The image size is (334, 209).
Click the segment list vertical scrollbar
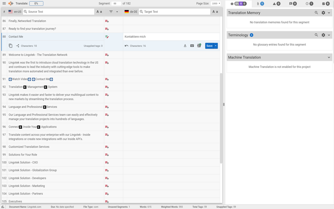(221, 118)
